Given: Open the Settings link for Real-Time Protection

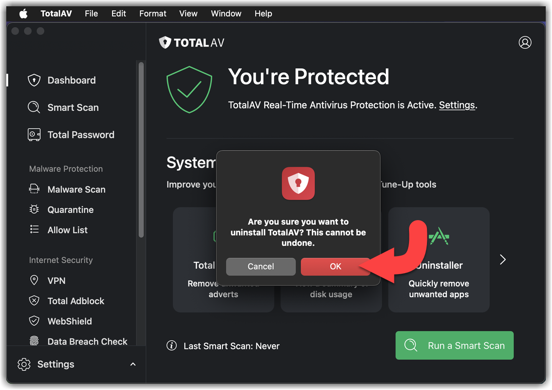Looking at the screenshot, I should [x=457, y=105].
